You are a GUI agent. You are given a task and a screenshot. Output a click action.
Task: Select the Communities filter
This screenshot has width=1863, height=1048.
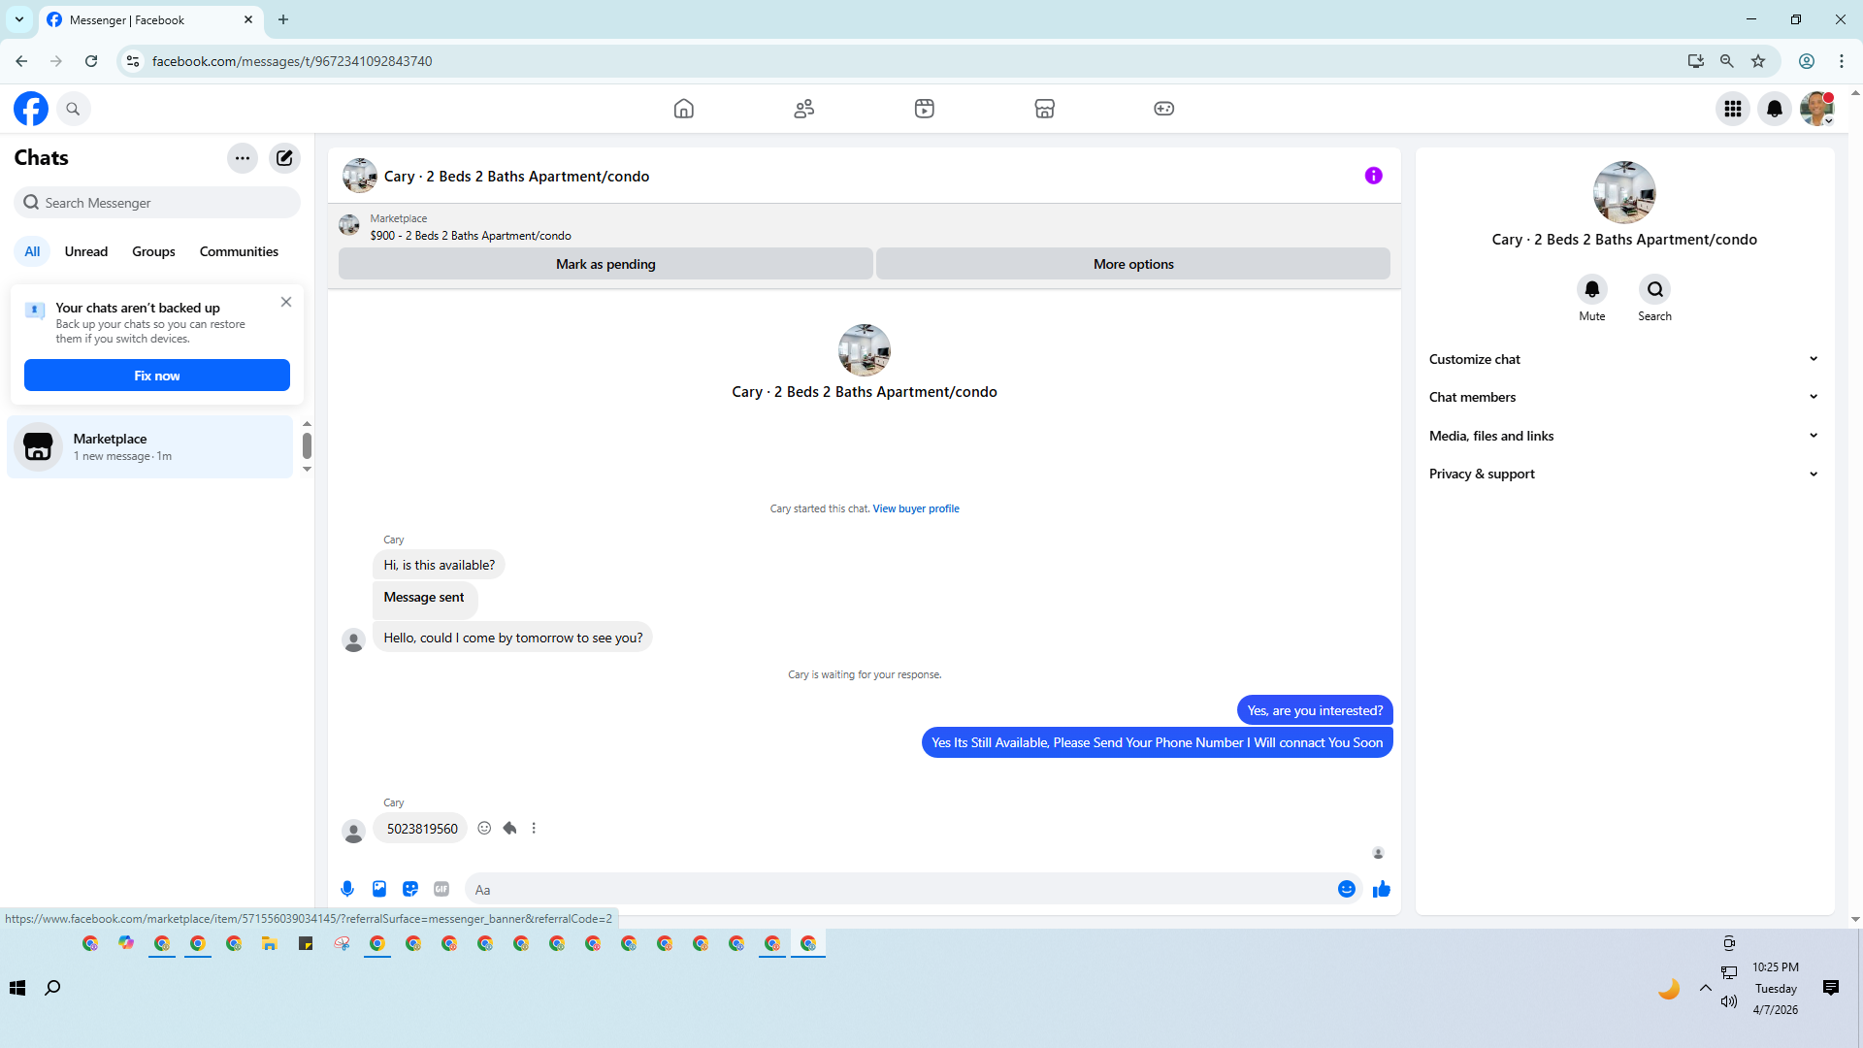[x=239, y=251]
